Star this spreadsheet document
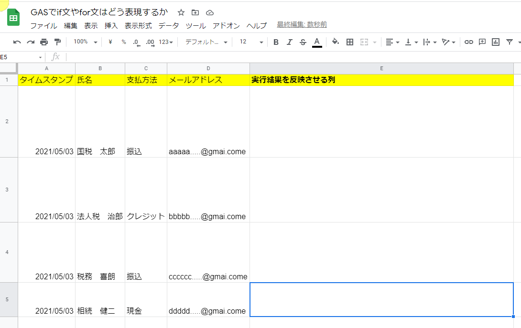The image size is (521, 328). tap(181, 12)
